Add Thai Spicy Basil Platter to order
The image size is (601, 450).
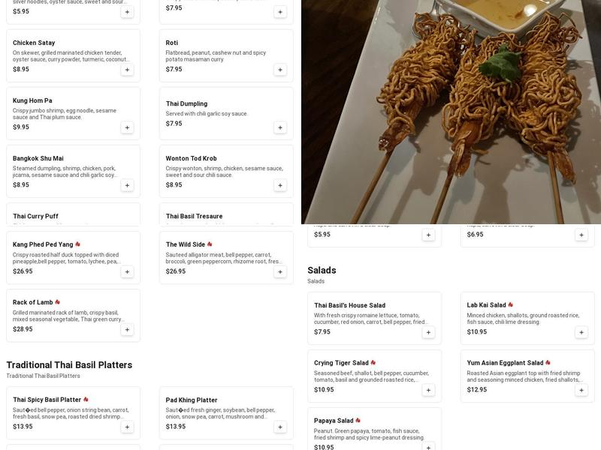pyautogui.click(x=127, y=427)
